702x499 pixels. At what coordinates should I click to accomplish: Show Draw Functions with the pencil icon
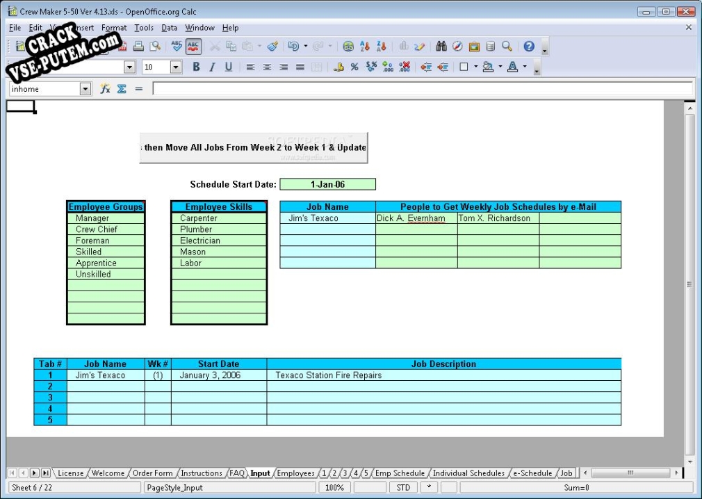420,46
